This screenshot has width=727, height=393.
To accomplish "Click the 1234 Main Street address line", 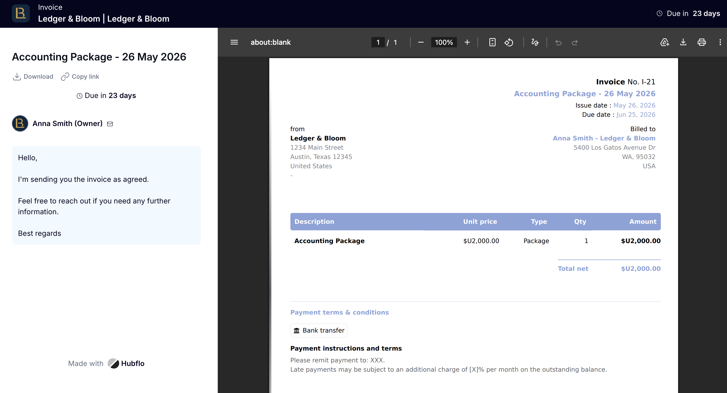I will click(x=317, y=148).
